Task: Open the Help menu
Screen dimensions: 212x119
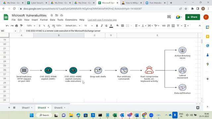Action: (82, 20)
